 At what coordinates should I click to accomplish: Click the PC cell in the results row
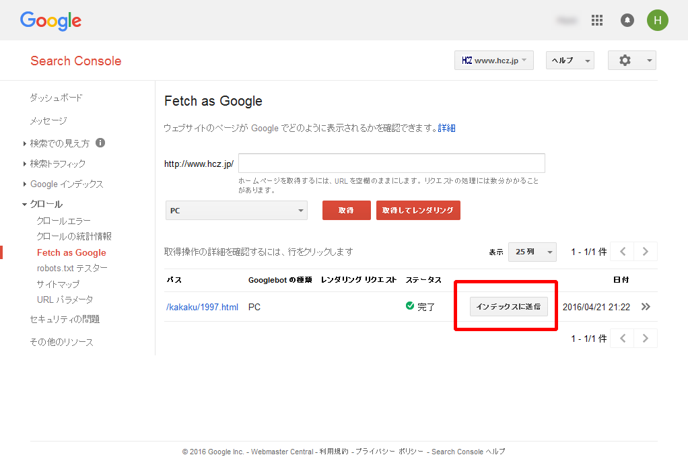[x=254, y=307]
